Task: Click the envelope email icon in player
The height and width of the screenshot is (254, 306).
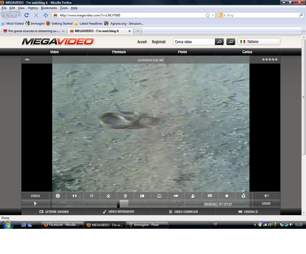Action: pyautogui.click(x=210, y=196)
